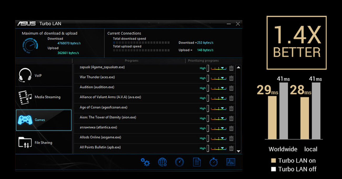Click the File Sharing folder icon
Viewport: 342px width, 179px height.
coord(25,142)
